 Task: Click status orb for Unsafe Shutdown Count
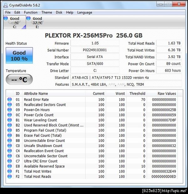coord(9,146)
